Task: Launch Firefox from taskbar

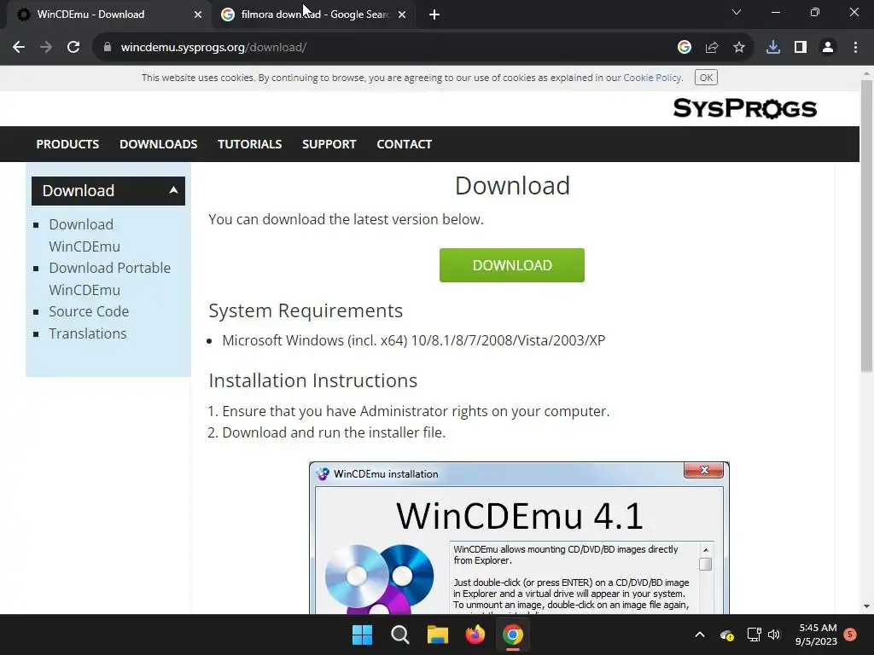Action: coord(475,635)
